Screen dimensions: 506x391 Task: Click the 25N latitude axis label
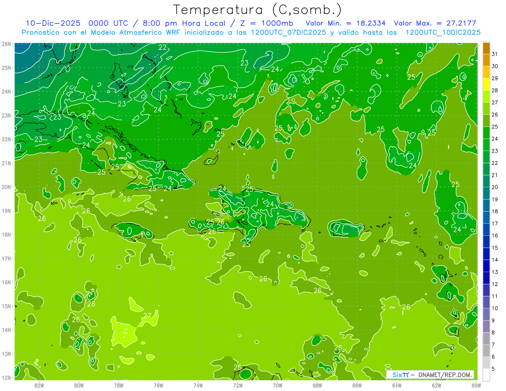tap(6, 67)
